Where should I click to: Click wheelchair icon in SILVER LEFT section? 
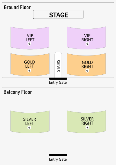click(29, 128)
